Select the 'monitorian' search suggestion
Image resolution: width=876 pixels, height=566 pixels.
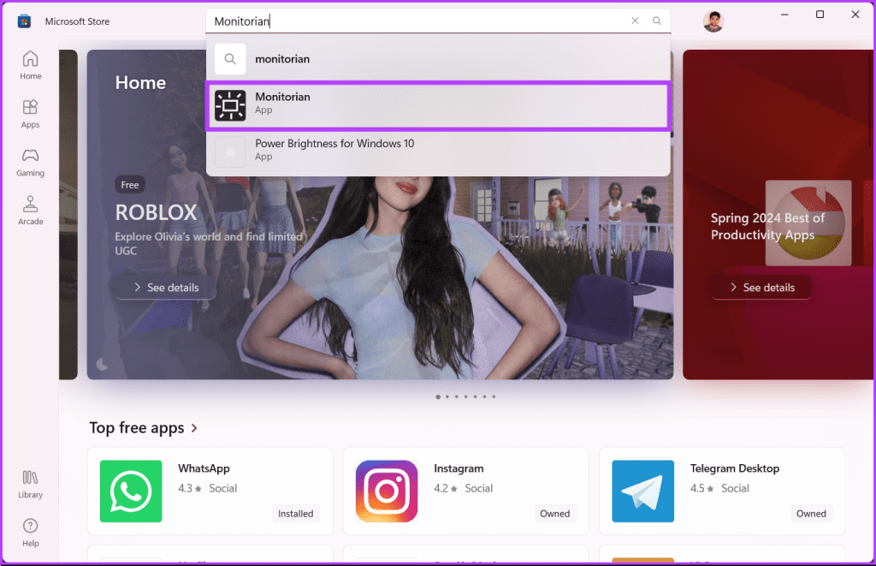(438, 59)
